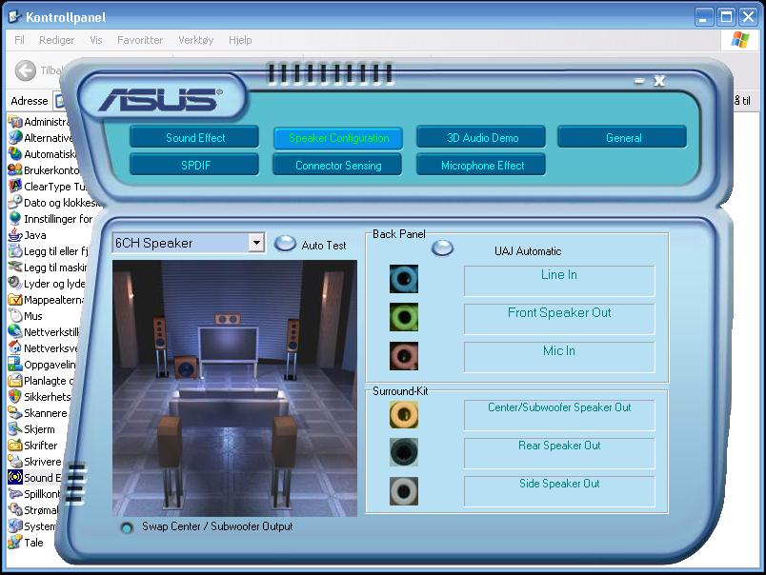
Task: Open the 3D Audio Demo tab
Action: (481, 138)
